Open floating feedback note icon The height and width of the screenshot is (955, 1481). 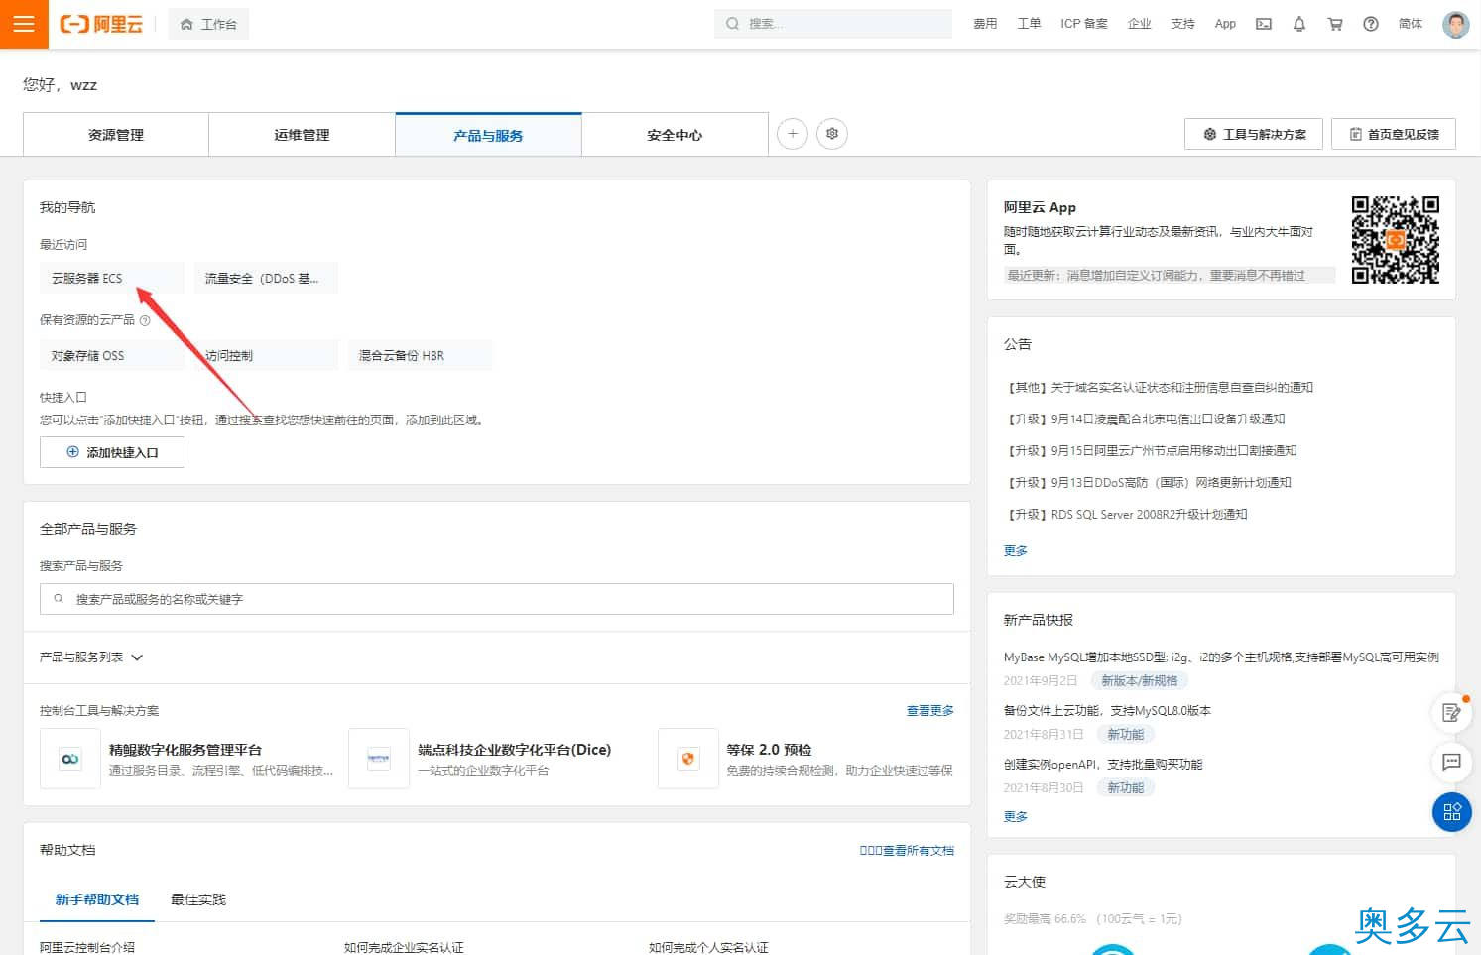click(1451, 712)
